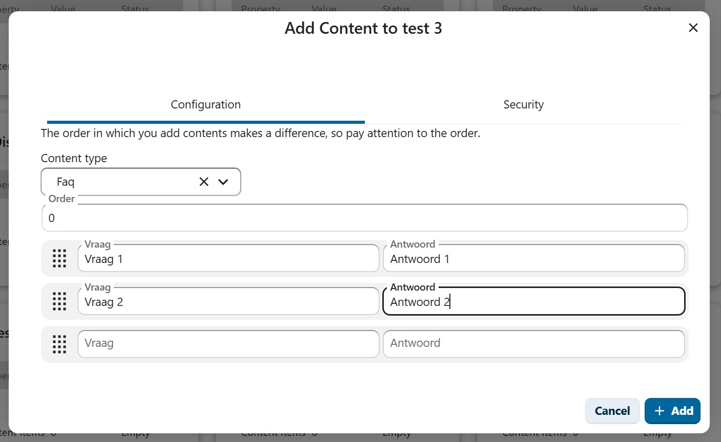Viewport: 721px width, 442px height.
Task: Close the Add Content dialog
Action: 693,28
